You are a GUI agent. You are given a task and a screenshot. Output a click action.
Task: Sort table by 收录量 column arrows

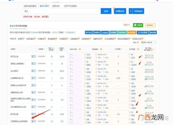[44, 49]
